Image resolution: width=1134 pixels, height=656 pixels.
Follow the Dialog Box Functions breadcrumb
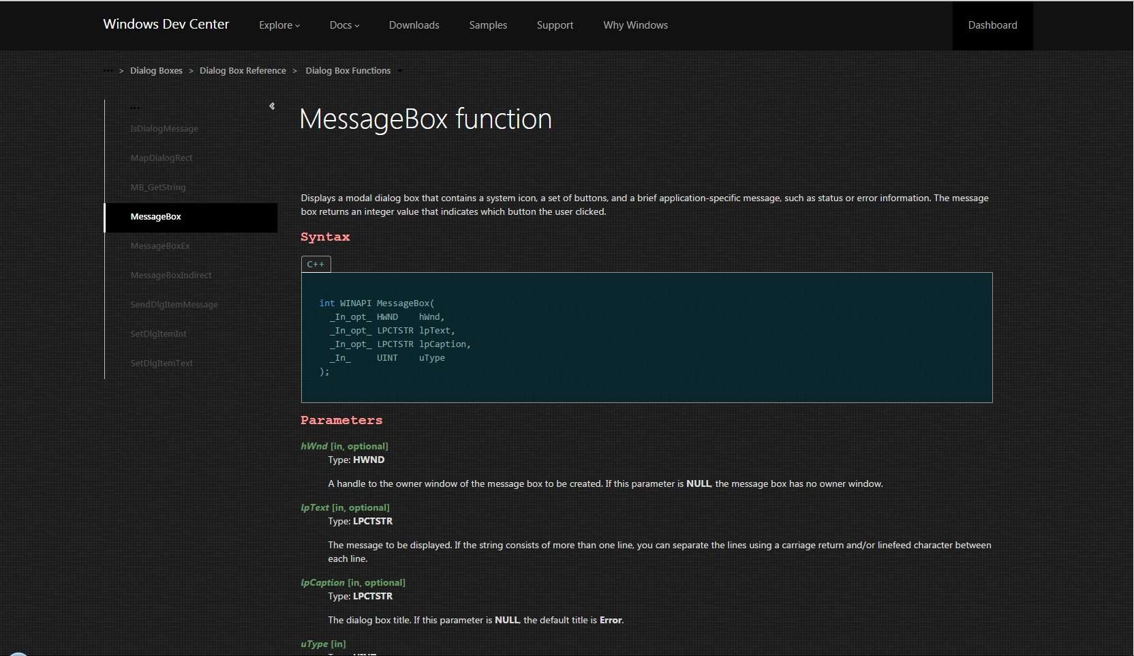click(348, 70)
